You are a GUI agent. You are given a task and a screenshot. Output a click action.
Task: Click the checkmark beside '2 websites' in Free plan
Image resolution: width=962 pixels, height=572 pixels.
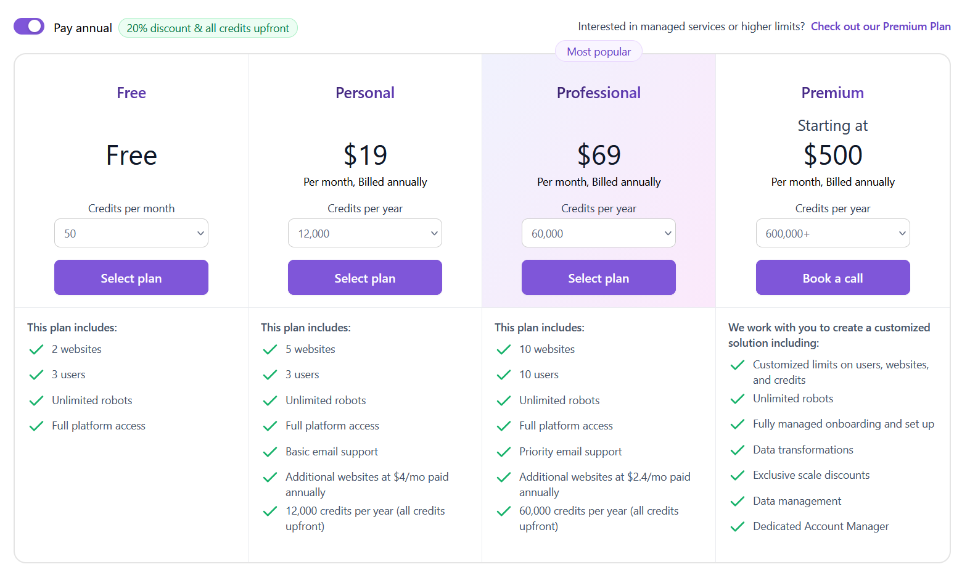coord(36,349)
